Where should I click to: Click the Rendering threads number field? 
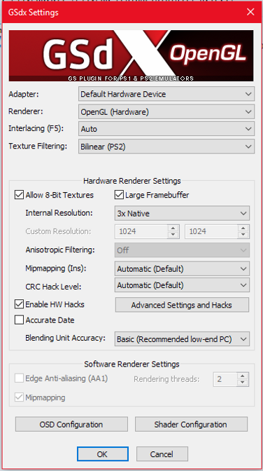pyautogui.click(x=225, y=379)
